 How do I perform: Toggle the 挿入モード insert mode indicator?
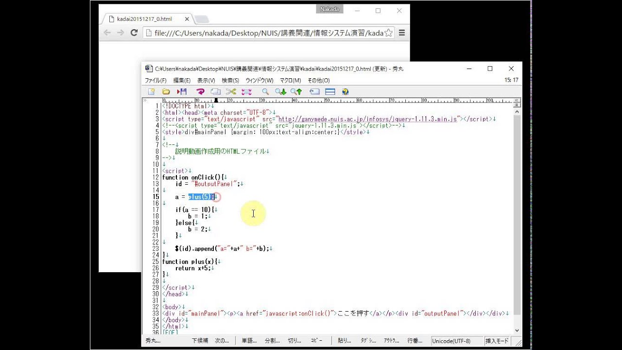[498, 341]
